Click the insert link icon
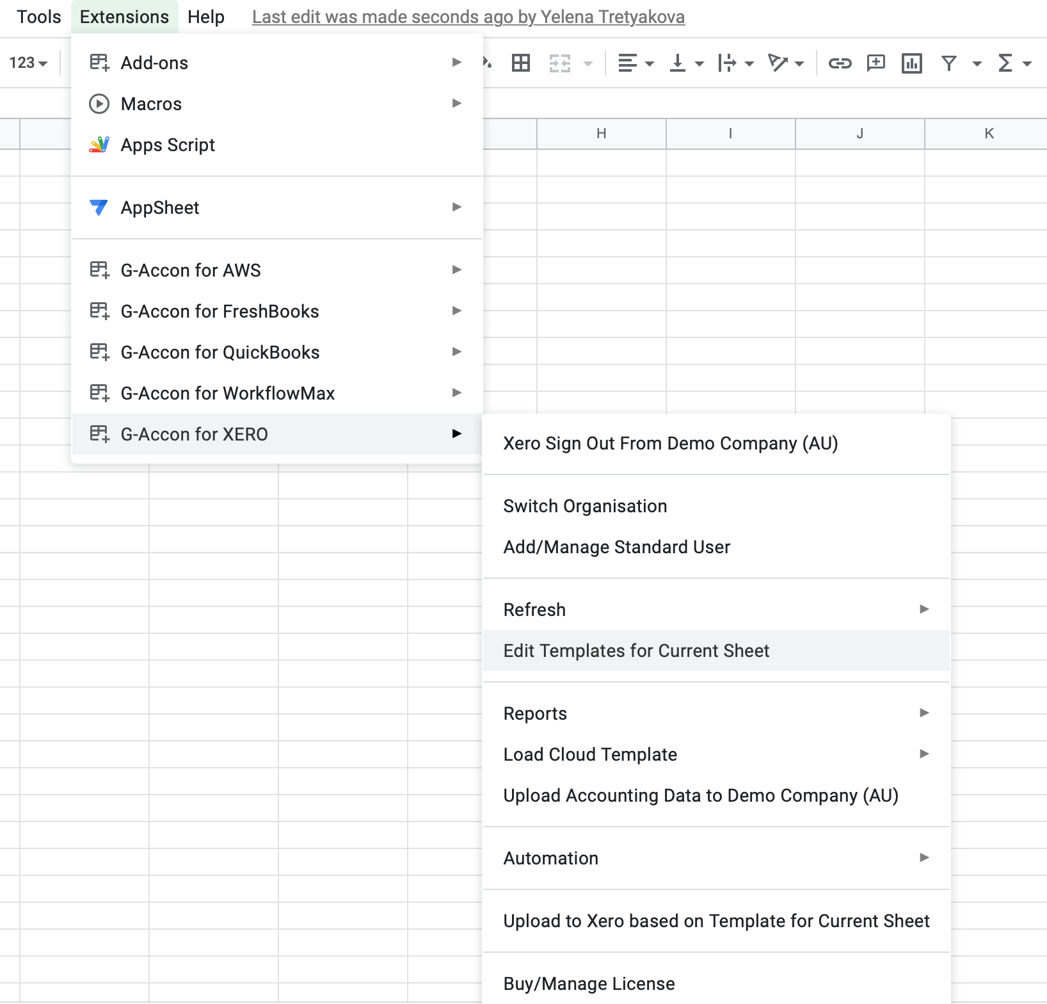Screen dimensions: 1047x1004 (x=840, y=63)
